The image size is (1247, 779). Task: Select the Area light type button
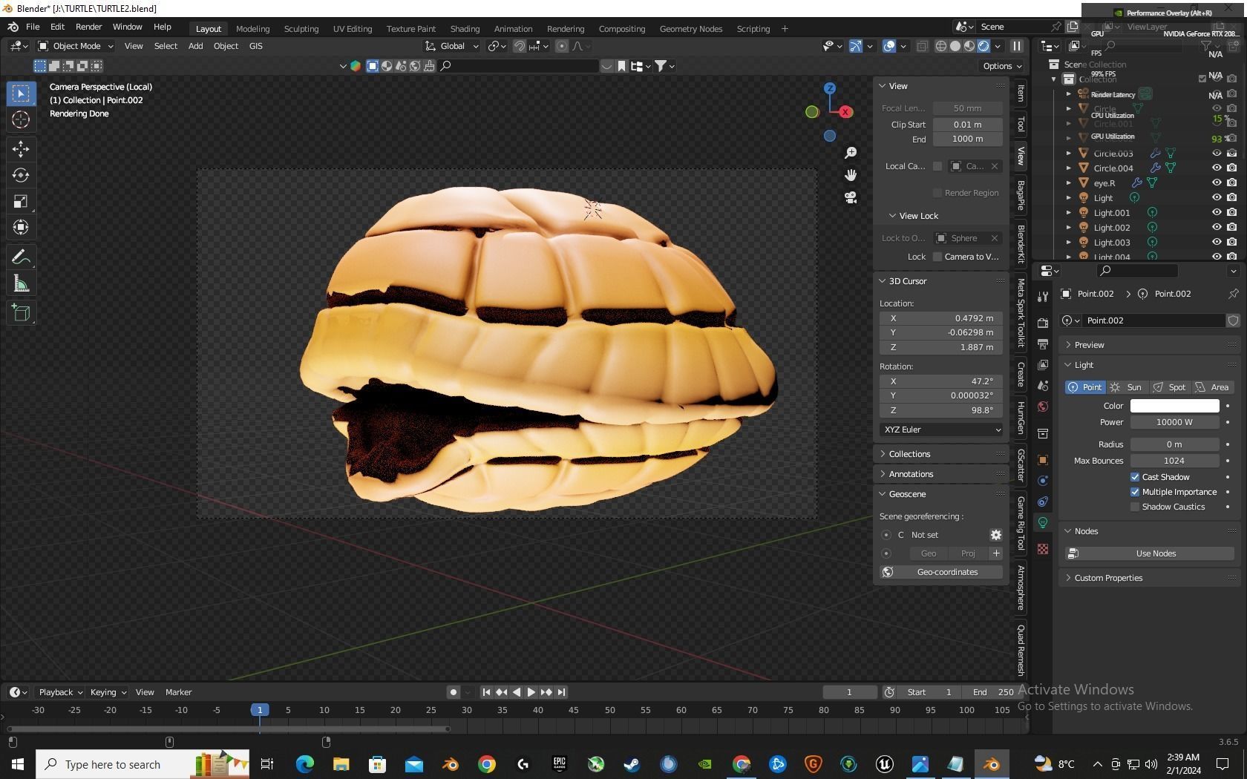pos(1213,387)
